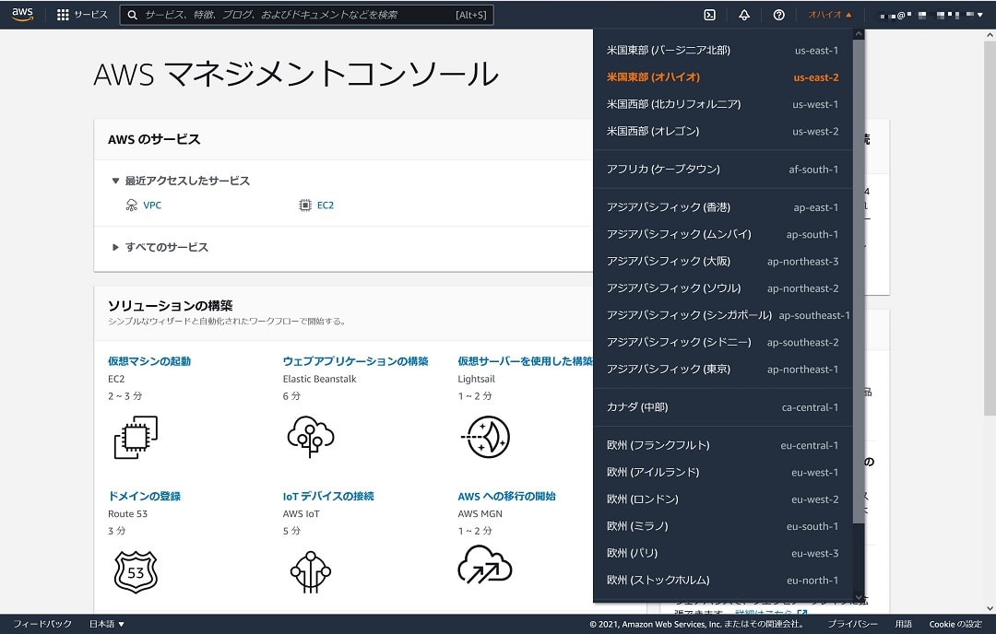Open the help question mark icon

pos(778,15)
